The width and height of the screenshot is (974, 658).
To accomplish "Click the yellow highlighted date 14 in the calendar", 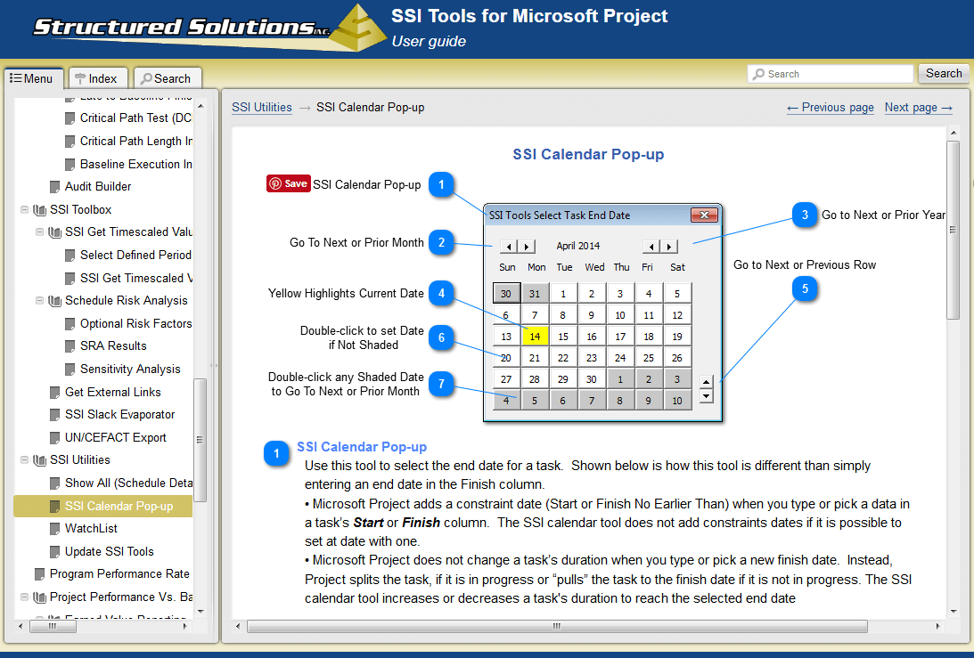I will tap(535, 337).
